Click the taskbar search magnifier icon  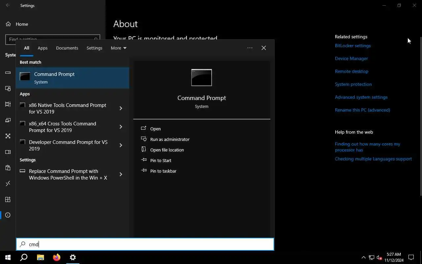coord(24,257)
